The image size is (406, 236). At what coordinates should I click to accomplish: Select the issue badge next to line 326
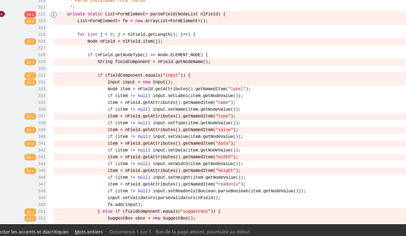tap(30, 41)
